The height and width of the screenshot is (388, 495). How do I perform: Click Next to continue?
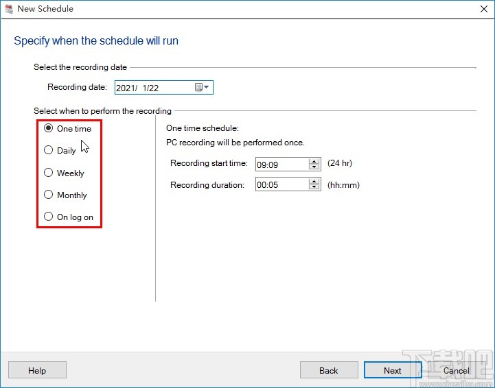pos(393,370)
